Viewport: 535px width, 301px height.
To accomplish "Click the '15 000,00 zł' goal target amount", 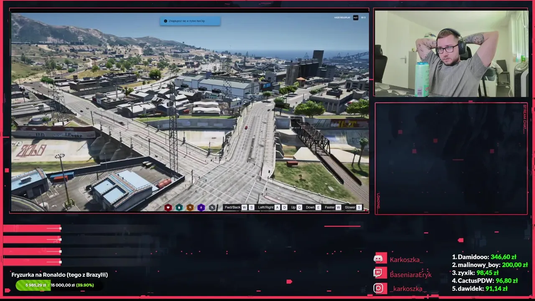I will tap(63, 285).
